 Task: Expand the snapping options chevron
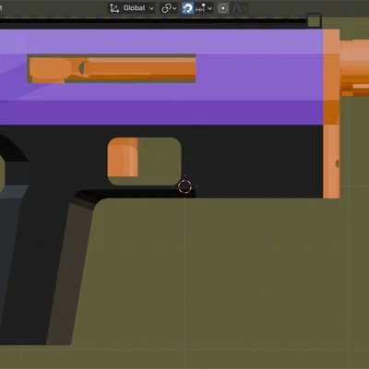pos(209,8)
